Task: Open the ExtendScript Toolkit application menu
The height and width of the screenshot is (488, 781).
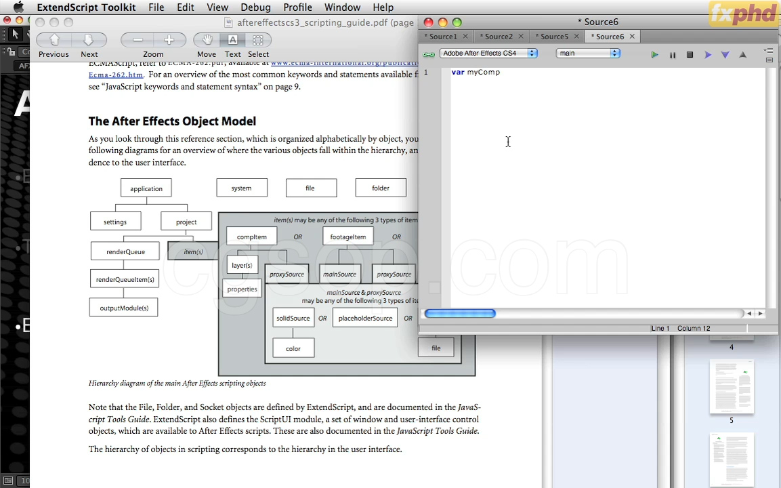Action: tap(86, 7)
